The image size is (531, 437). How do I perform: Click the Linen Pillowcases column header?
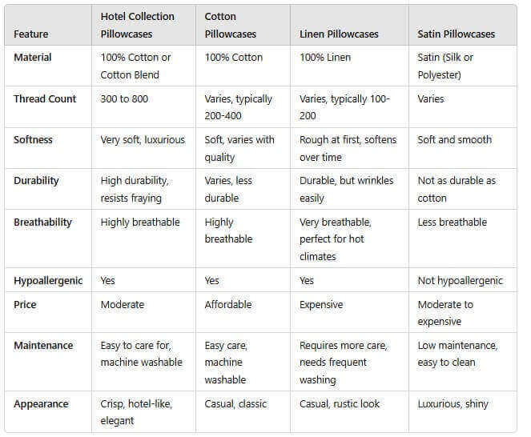pos(339,34)
